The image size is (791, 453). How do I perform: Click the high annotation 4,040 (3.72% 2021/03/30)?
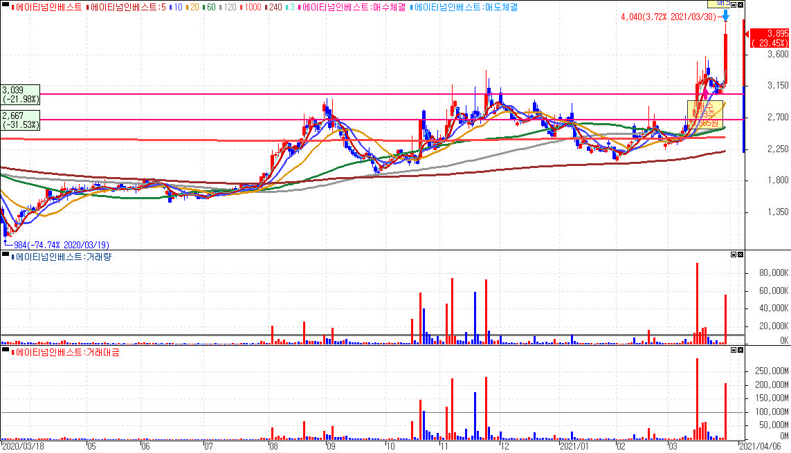tap(669, 17)
